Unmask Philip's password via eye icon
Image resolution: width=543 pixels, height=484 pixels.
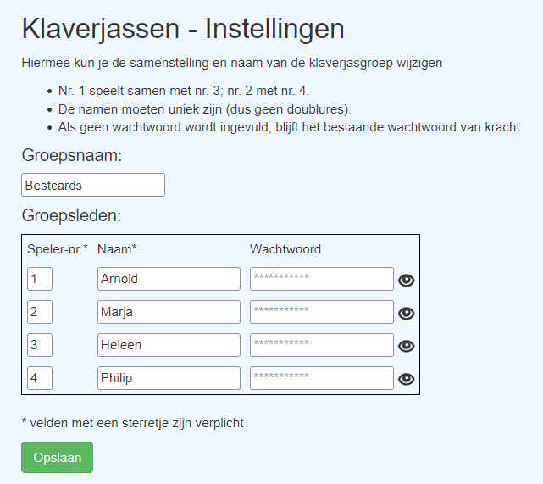[407, 379]
